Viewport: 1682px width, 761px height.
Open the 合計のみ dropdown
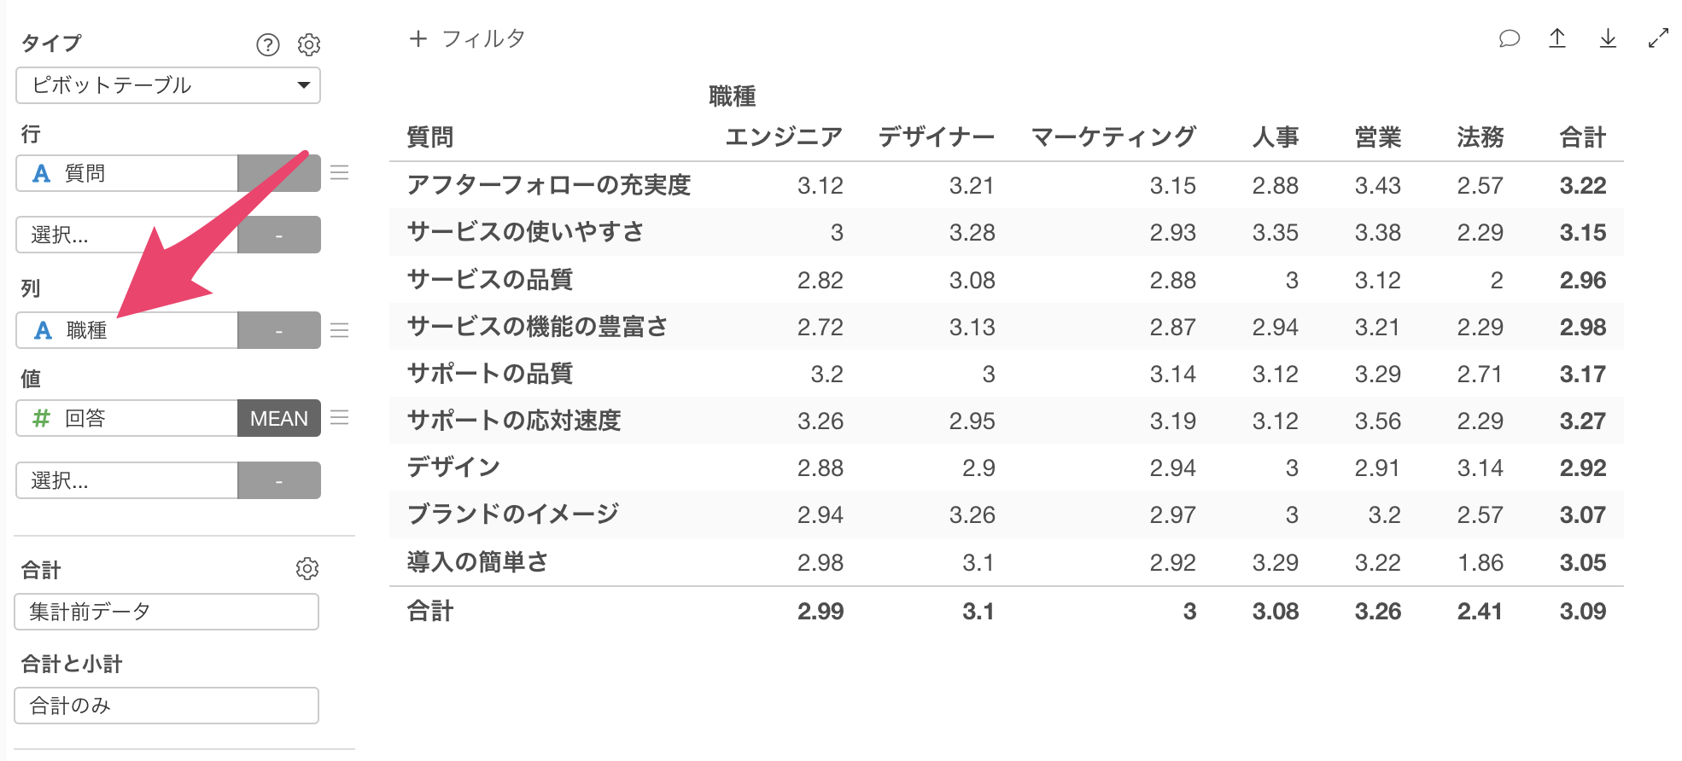tap(166, 706)
